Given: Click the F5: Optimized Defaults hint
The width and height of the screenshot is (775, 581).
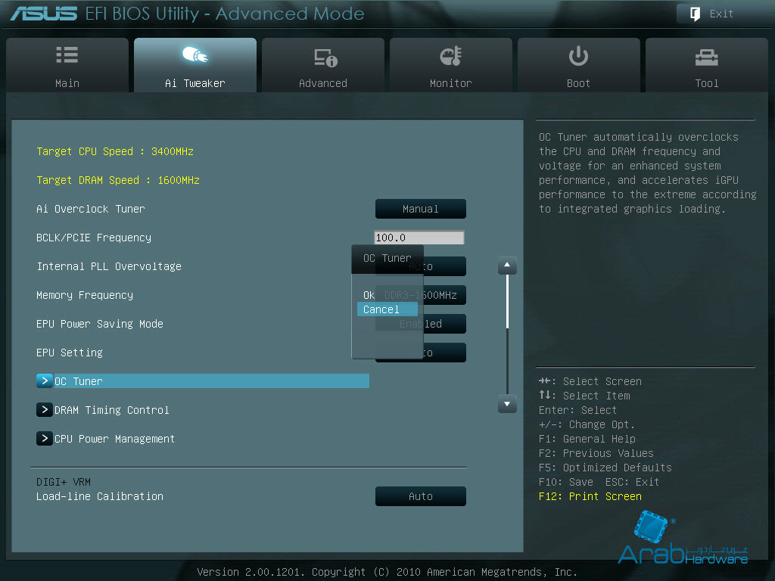Looking at the screenshot, I should pos(605,468).
